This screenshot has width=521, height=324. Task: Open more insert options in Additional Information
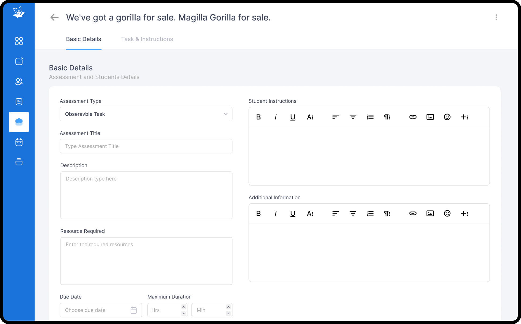(x=464, y=213)
